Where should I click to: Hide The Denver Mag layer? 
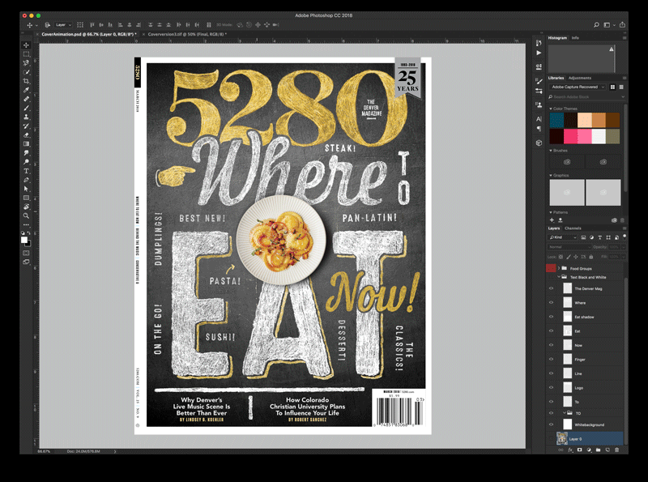551,288
